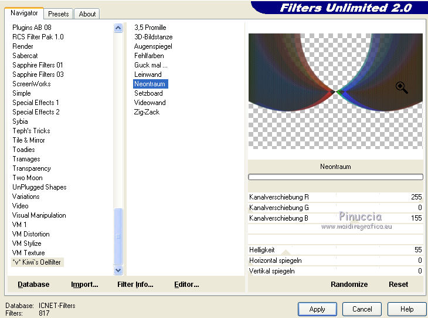Image resolution: width=428 pixels, height=318 pixels.
Task: Click the magnifier zoom icon on preview
Action: 402,87
